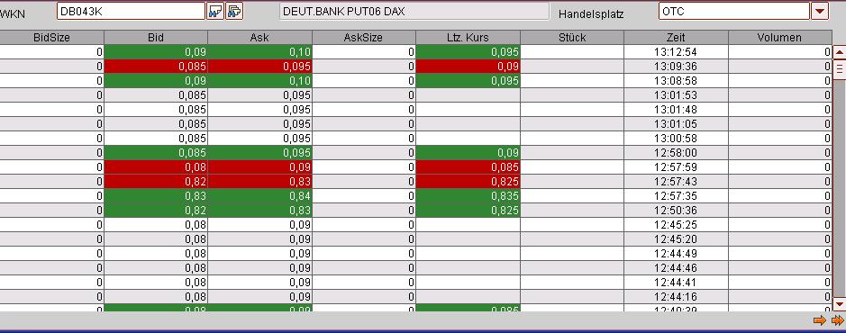Click the single-document search icon beside WKN

click(x=215, y=11)
